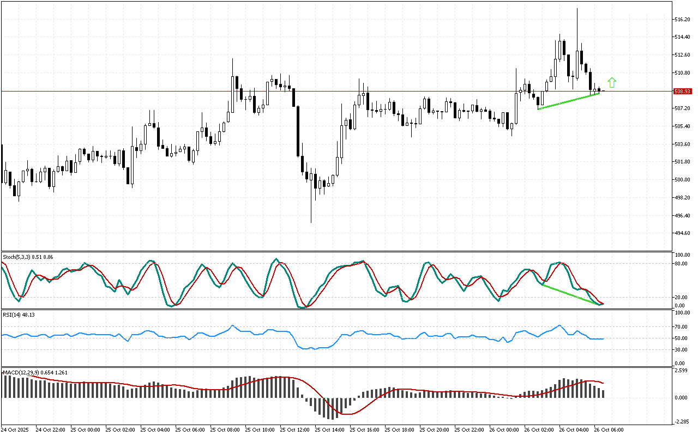This screenshot has width=698, height=436.
Task: Click the 30.00 level on RSI scale
Action: [x=682, y=349]
